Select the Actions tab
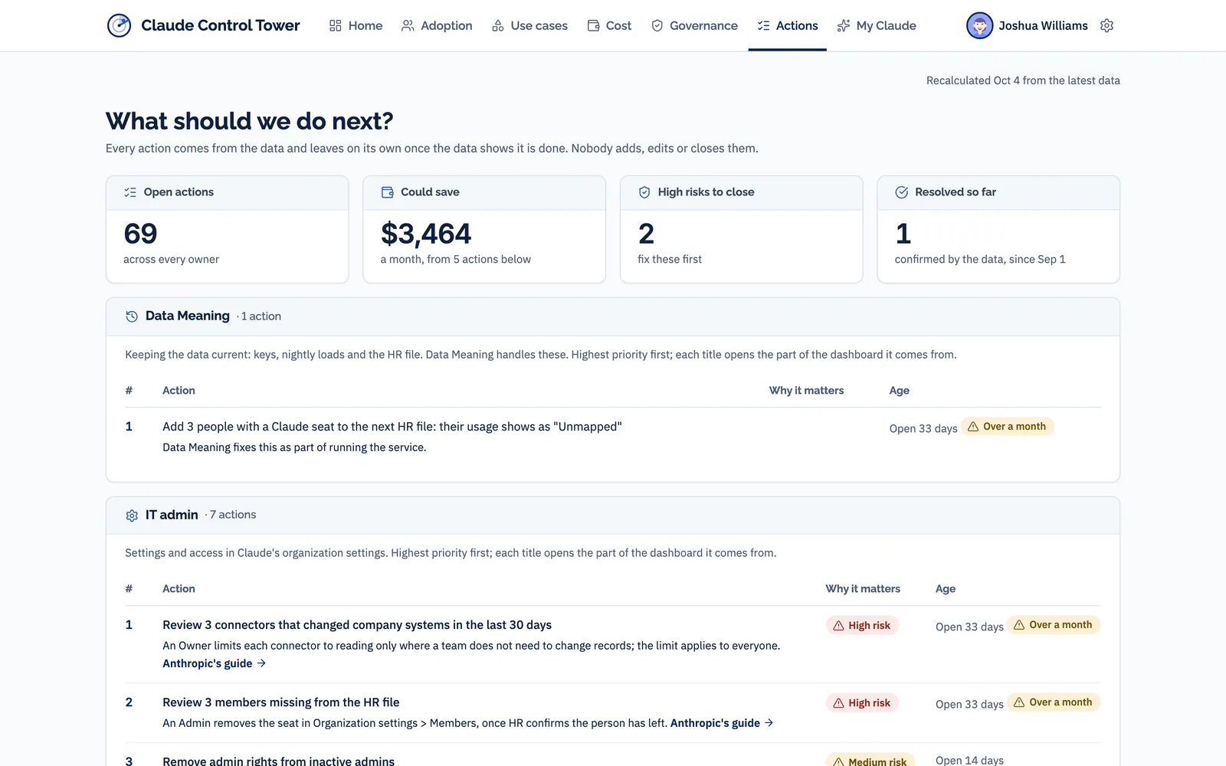 pos(788,25)
